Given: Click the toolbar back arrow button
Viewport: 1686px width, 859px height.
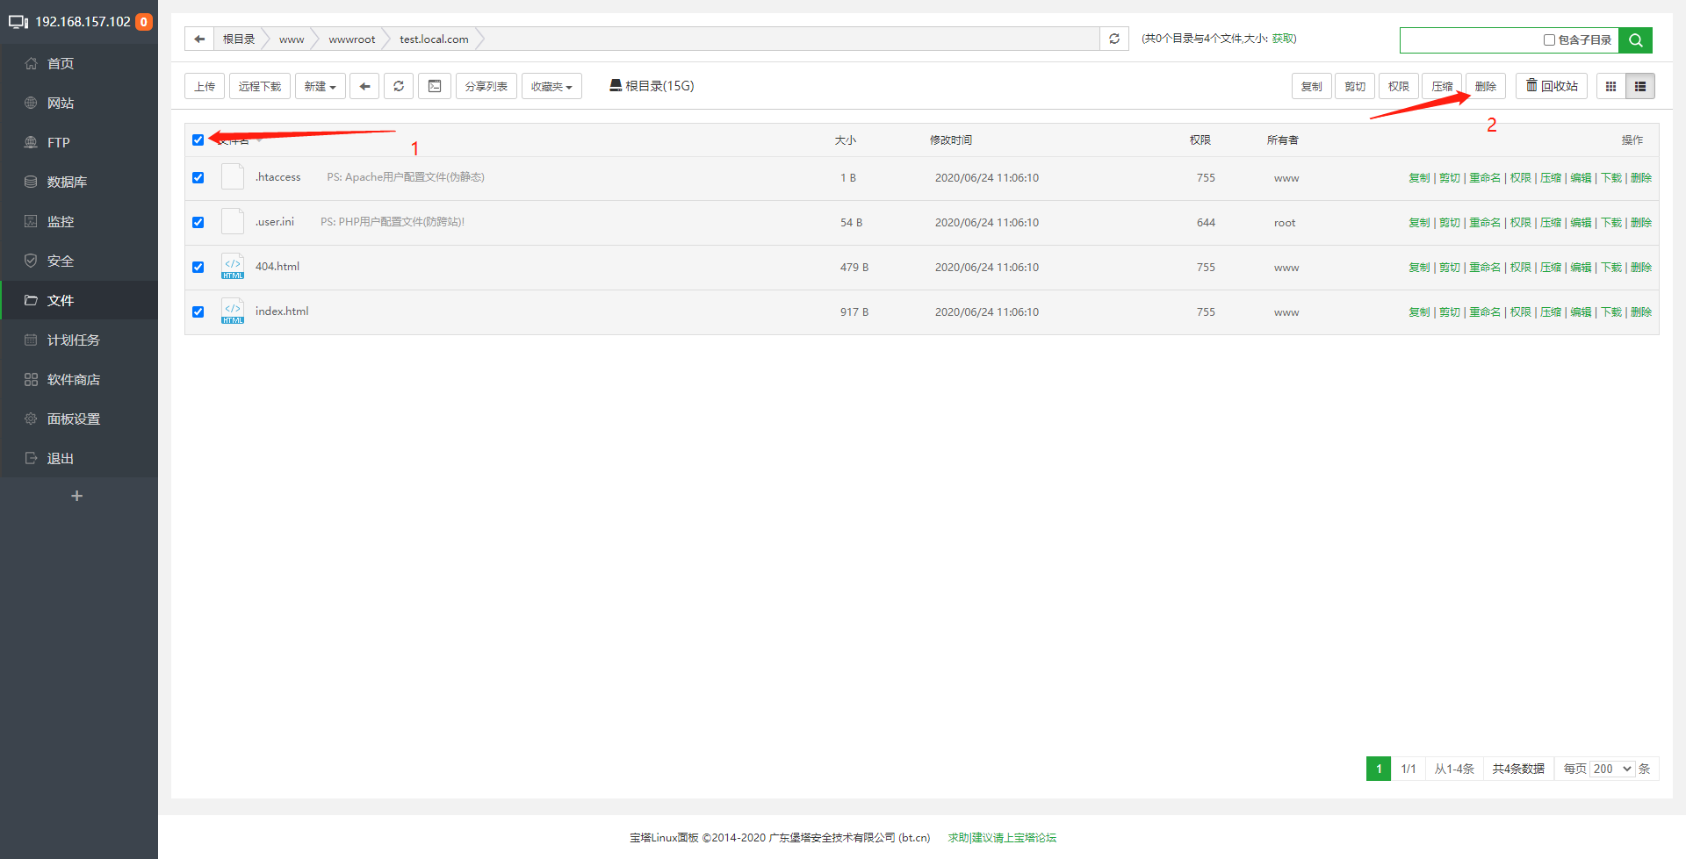Looking at the screenshot, I should pyautogui.click(x=364, y=86).
